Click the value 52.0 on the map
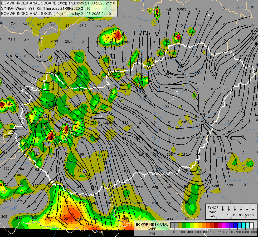Viewport: 258px width, 237px height. click(x=25, y=72)
